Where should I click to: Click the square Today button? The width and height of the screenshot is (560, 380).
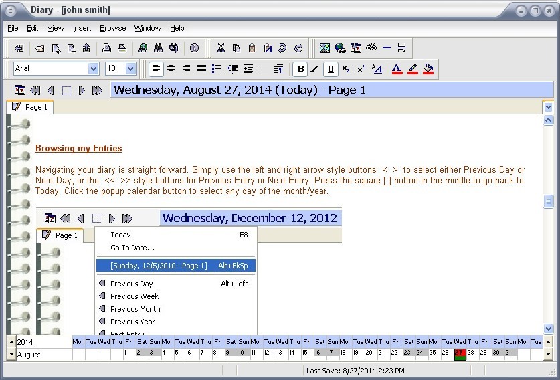tap(66, 90)
